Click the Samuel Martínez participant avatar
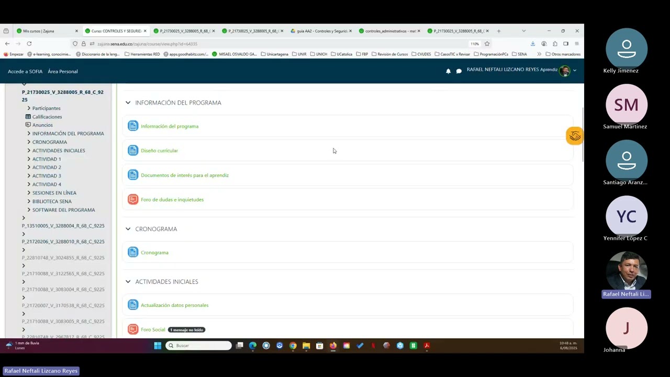Image resolution: width=670 pixels, height=377 pixels. point(627,105)
